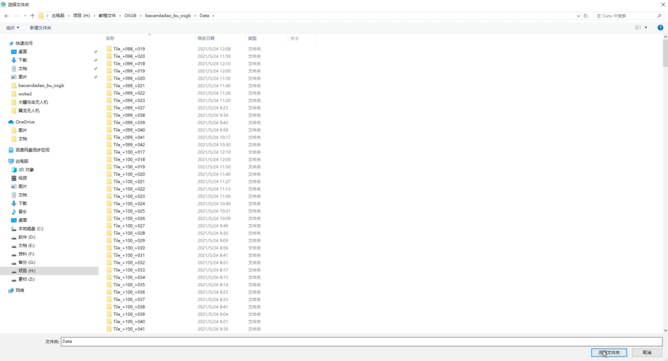The image size is (668, 361).
Task: Select folder Tile_+100_+033
Action: (129, 270)
